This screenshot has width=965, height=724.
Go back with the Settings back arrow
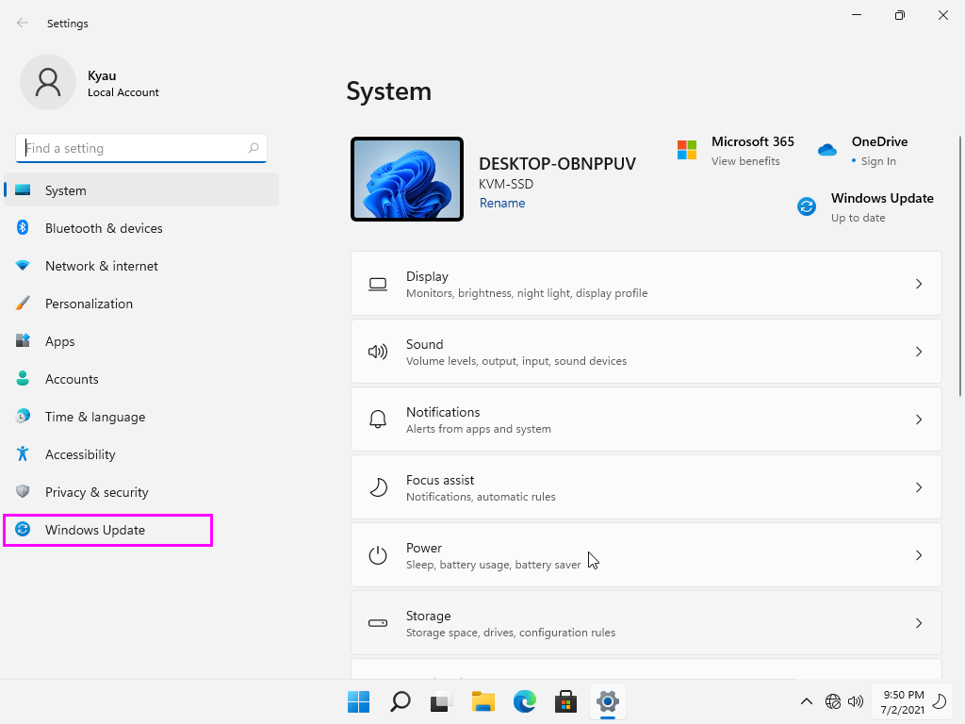click(x=23, y=23)
